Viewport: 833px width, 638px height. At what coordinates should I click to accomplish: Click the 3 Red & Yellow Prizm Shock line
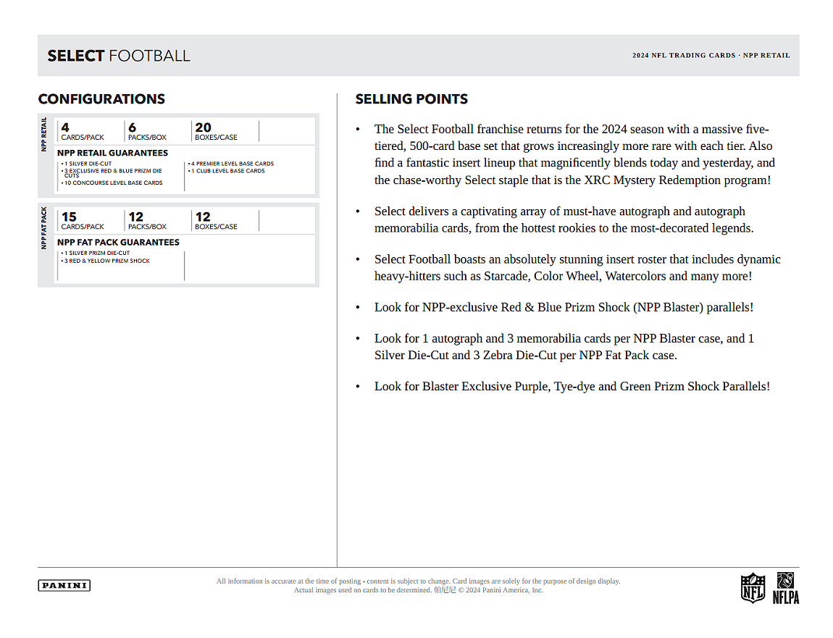tap(106, 261)
